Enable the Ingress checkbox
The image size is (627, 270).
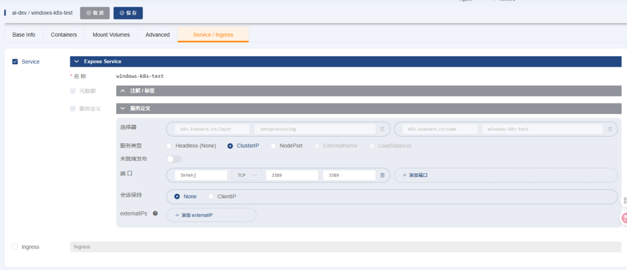(x=15, y=247)
